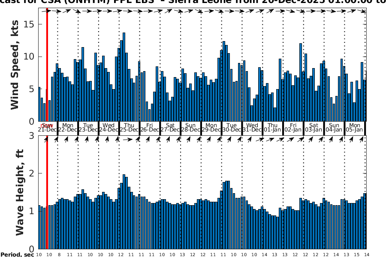Click the Thu 01-Jan date label

272,127
